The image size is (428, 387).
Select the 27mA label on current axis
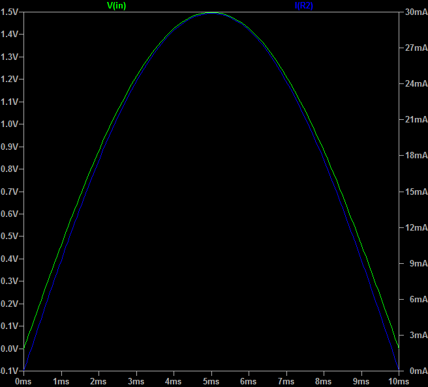pos(416,48)
